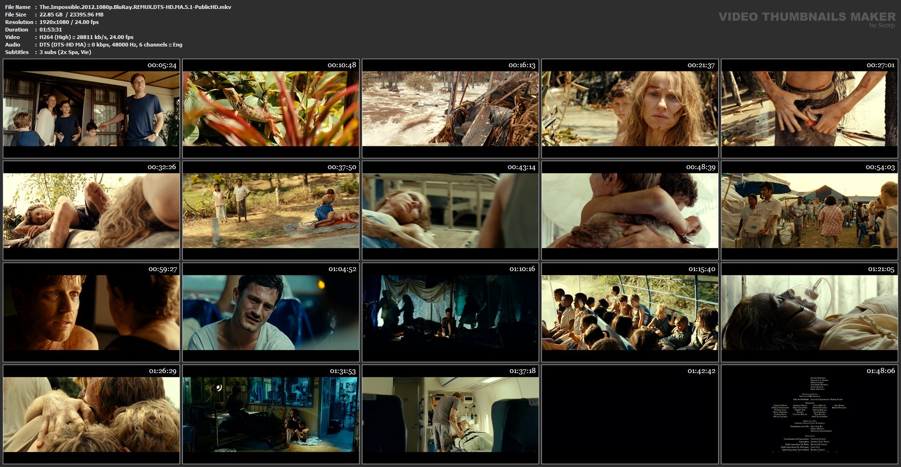Viewport: 901px width, 467px height.
Task: Select the thumbnail marked 00:27:01
Action: [x=809, y=109]
